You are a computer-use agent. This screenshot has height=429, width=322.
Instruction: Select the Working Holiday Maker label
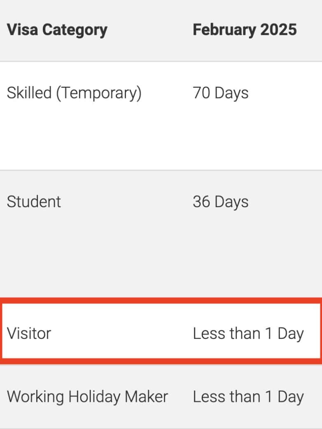click(87, 397)
